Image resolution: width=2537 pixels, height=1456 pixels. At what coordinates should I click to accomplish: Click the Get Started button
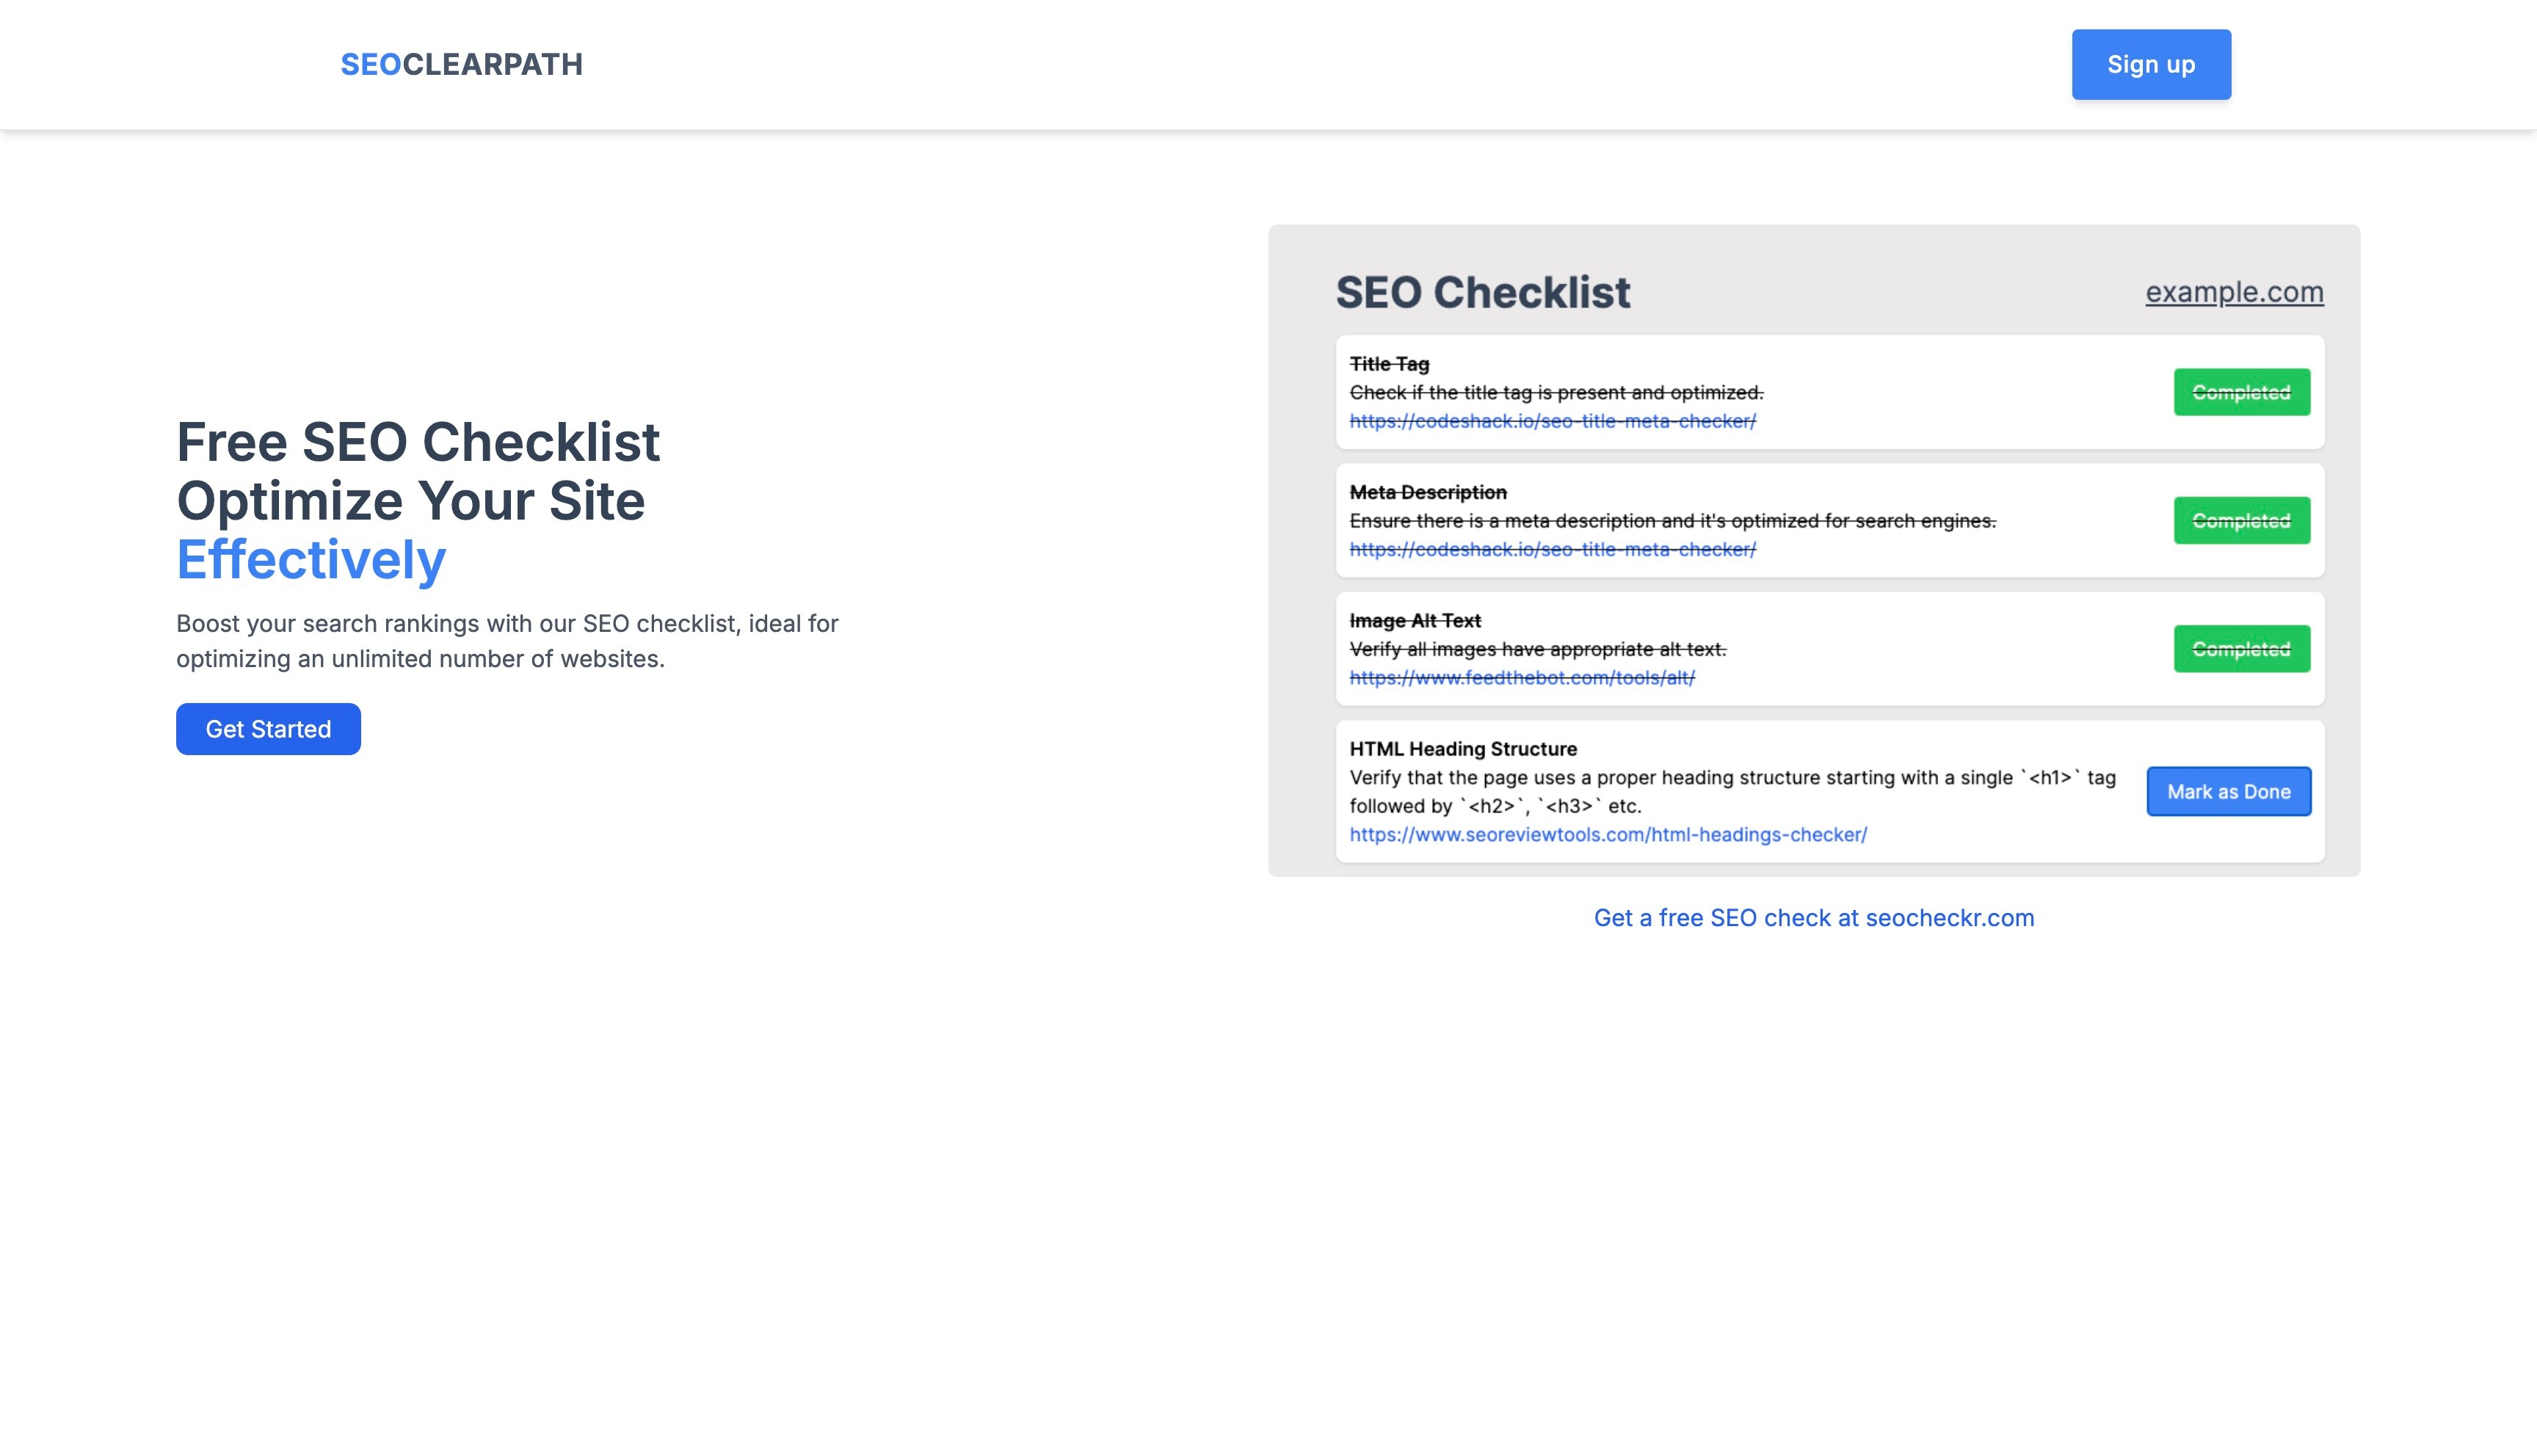pos(268,729)
